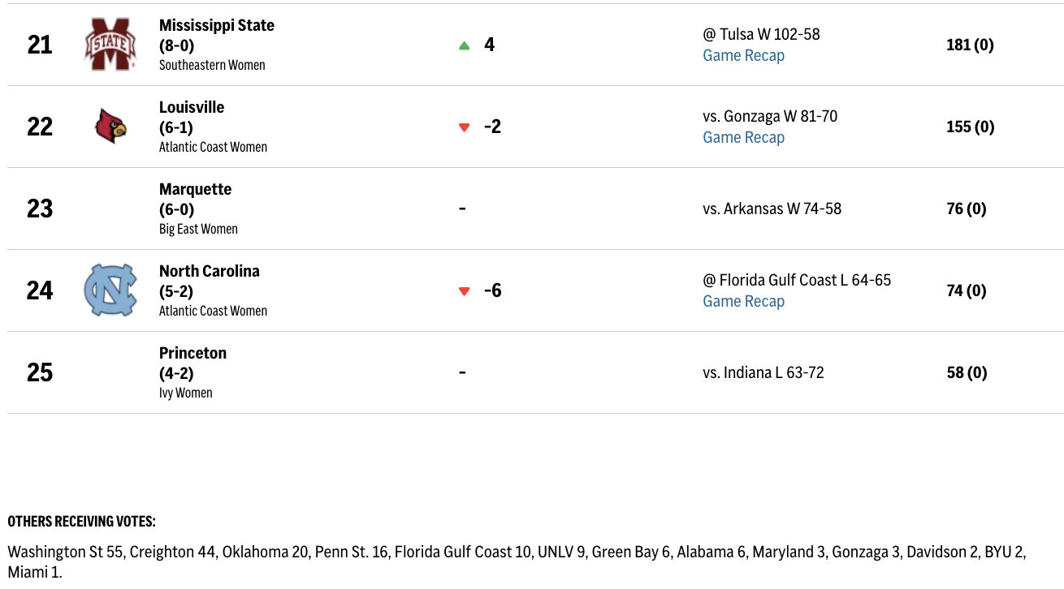Click the vs. Arkansas W 74-58 result
Image resolution: width=1064 pixels, height=589 pixels.
click(x=772, y=209)
